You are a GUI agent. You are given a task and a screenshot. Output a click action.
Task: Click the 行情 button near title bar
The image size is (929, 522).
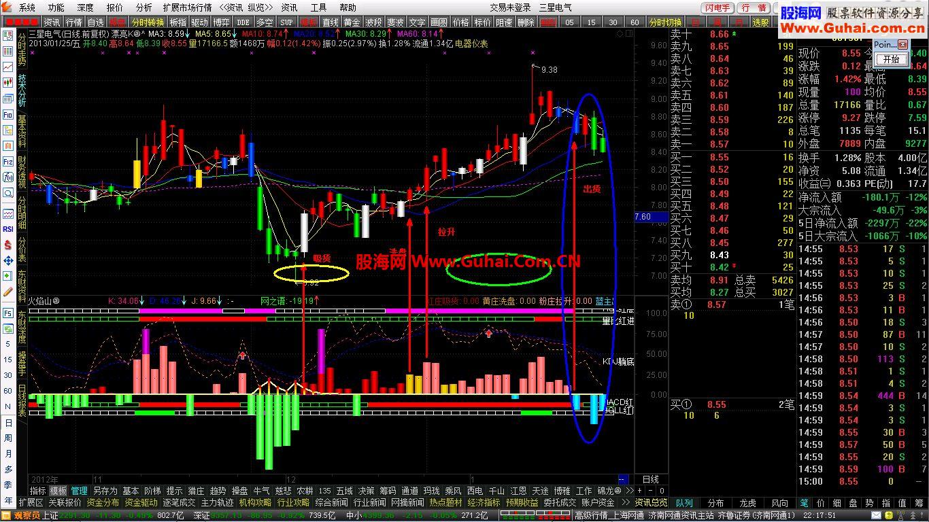(x=754, y=7)
